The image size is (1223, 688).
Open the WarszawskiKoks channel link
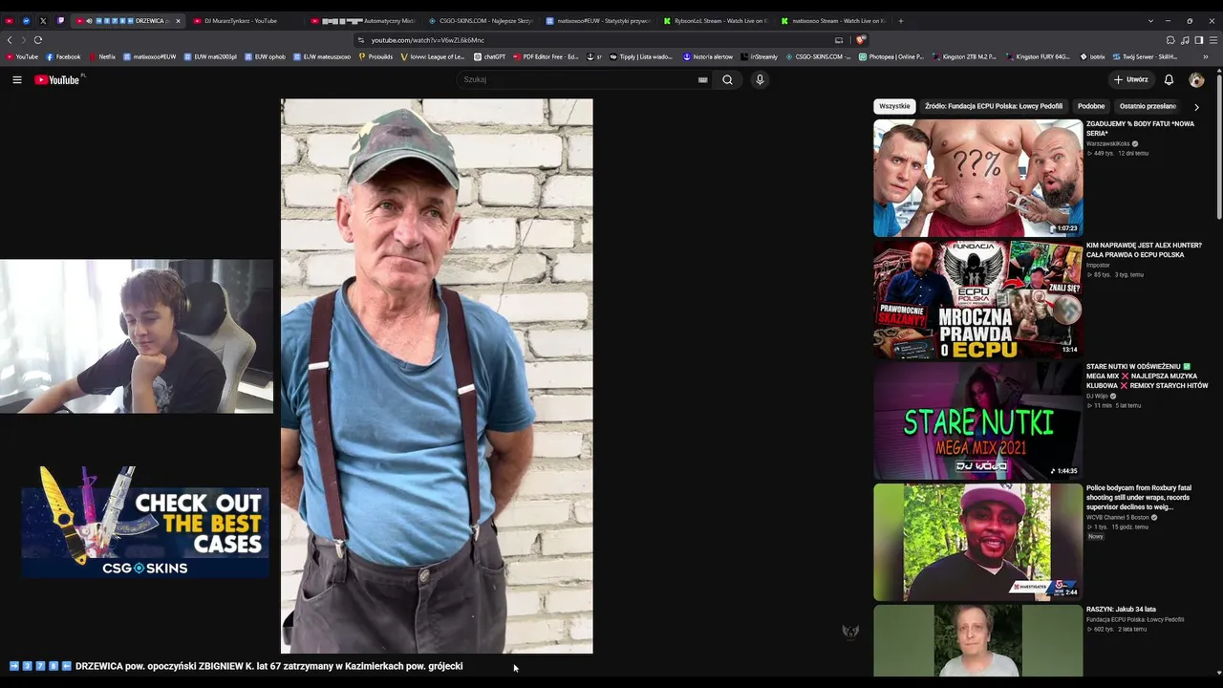(1108, 143)
